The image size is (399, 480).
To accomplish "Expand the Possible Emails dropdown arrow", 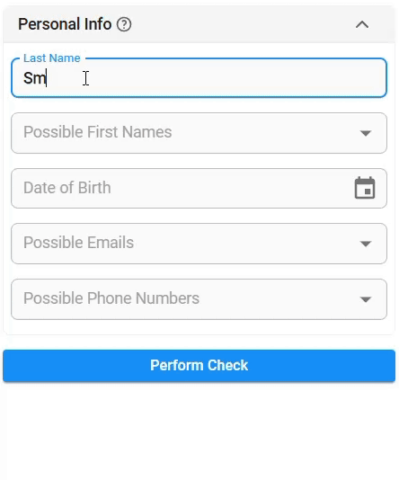I will (366, 244).
